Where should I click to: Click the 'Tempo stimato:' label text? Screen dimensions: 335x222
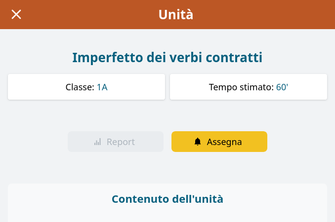coord(241,87)
